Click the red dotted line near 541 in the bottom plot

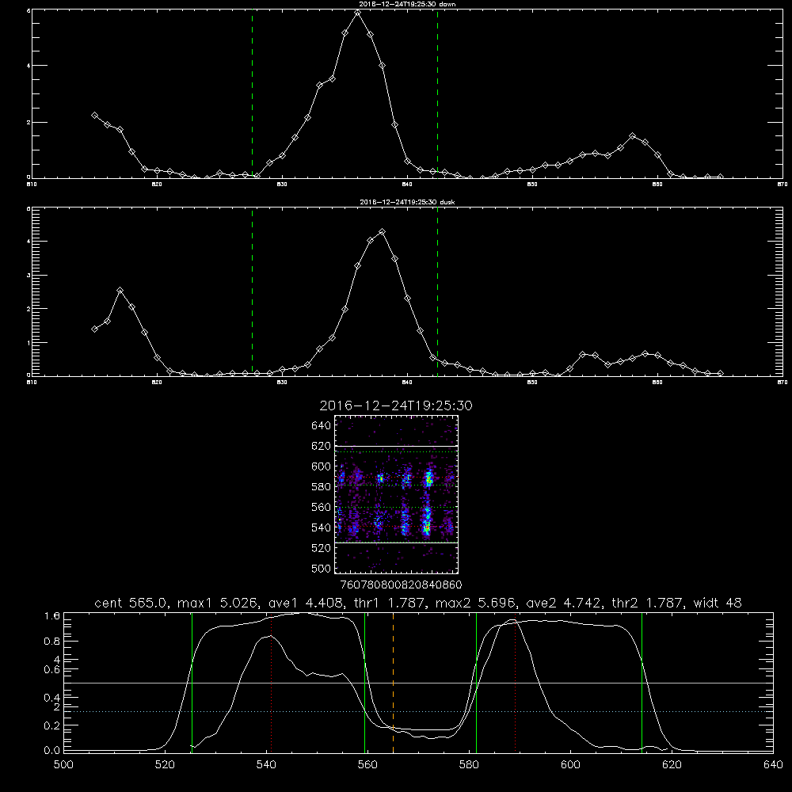(x=271, y=682)
